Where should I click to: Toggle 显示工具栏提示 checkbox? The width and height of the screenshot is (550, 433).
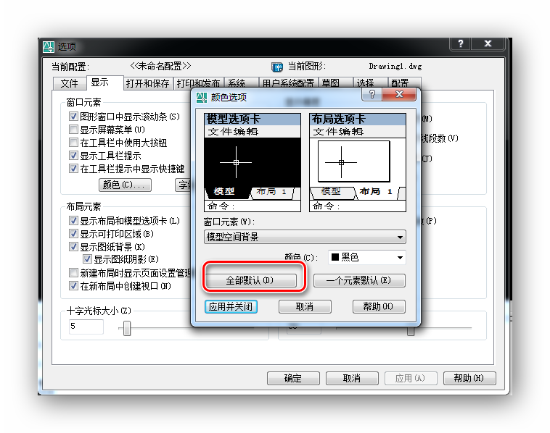point(73,155)
